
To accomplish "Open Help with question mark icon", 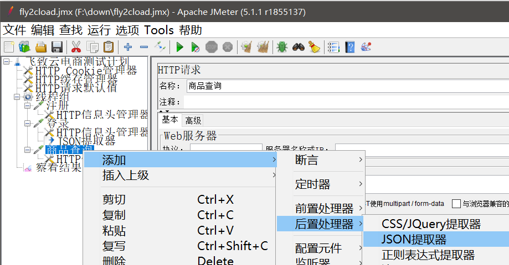I will (x=349, y=47).
